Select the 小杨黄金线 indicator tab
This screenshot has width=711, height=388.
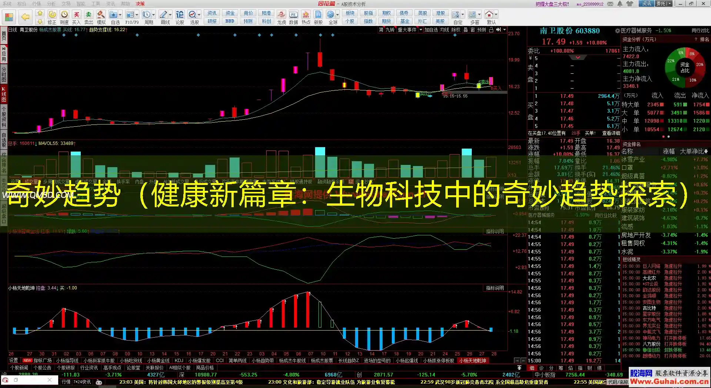click(158, 361)
